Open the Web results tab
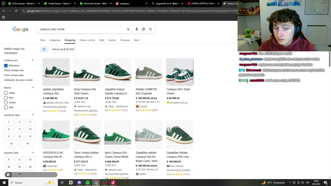 coord(102,40)
